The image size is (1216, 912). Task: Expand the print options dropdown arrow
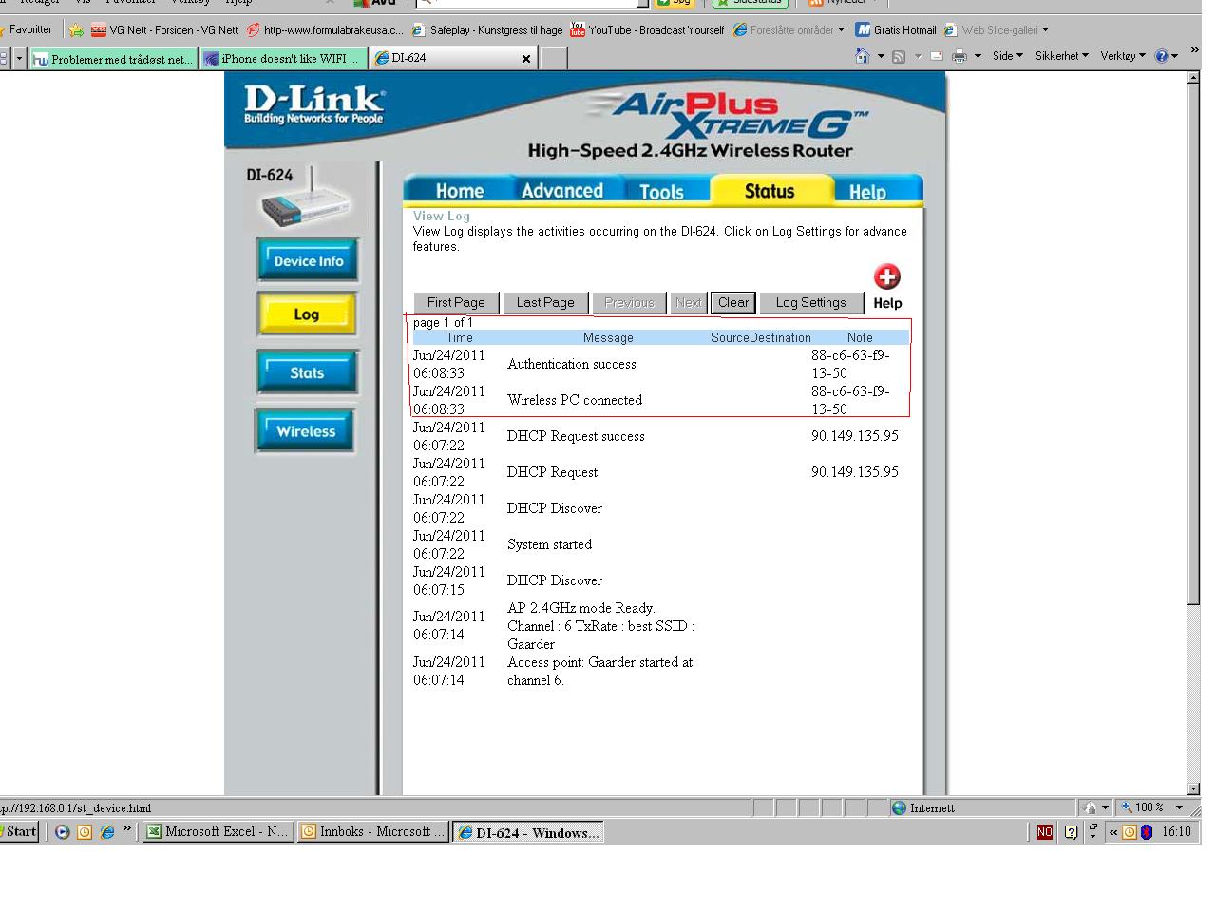click(x=978, y=56)
